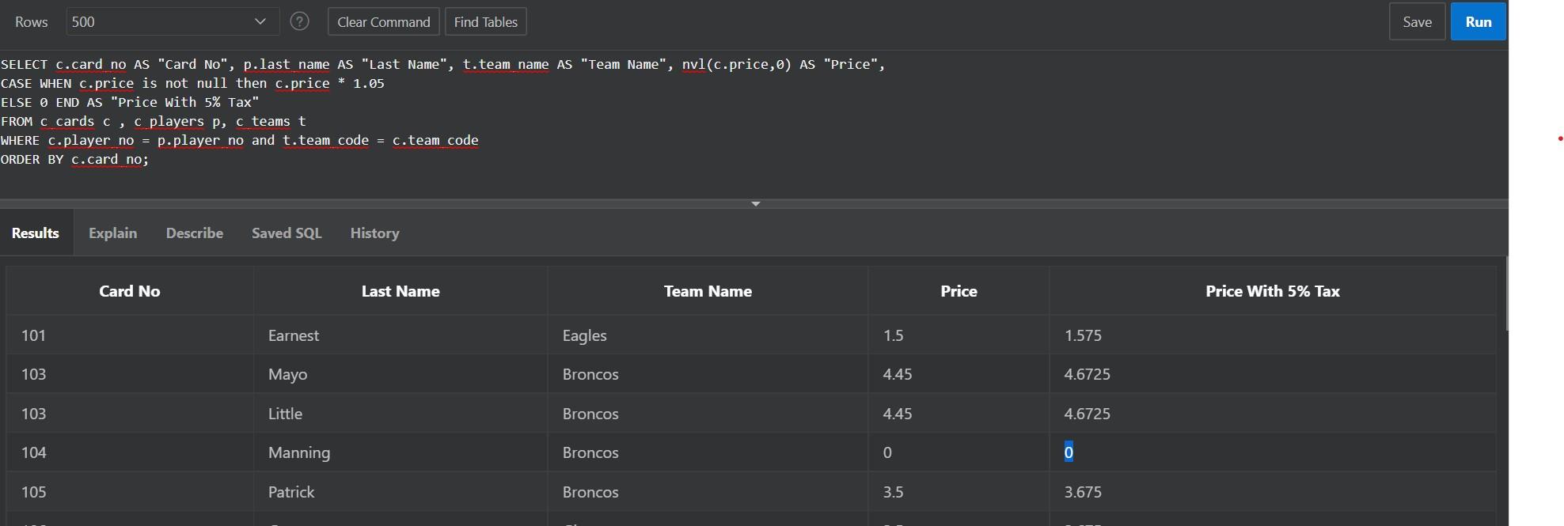Click the Find Tables button
Viewport: 1564px width, 526px height.
coord(486,21)
